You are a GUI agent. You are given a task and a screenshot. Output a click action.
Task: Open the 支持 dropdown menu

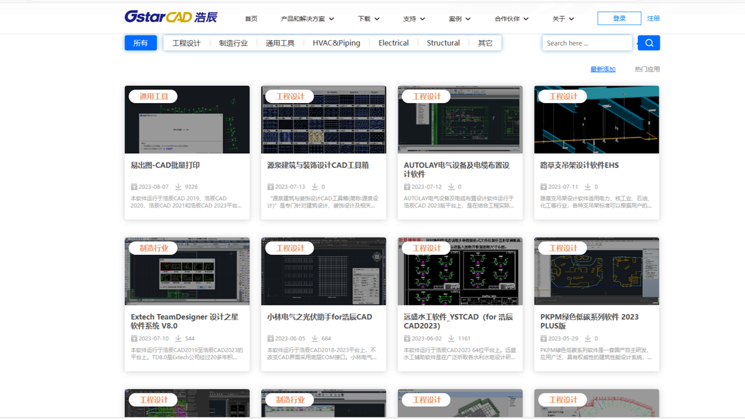414,18
